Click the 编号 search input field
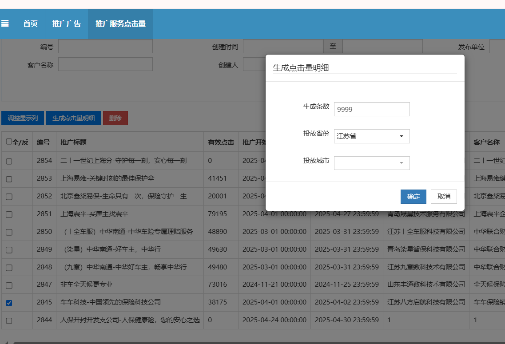Screen dimensions: 505x344 (x=105, y=47)
